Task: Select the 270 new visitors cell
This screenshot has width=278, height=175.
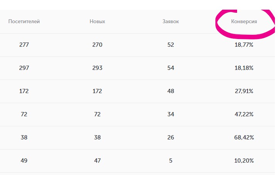Action: coord(97,45)
